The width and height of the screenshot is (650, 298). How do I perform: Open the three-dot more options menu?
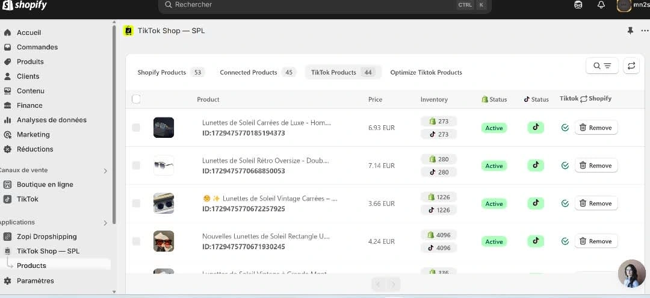(645, 31)
